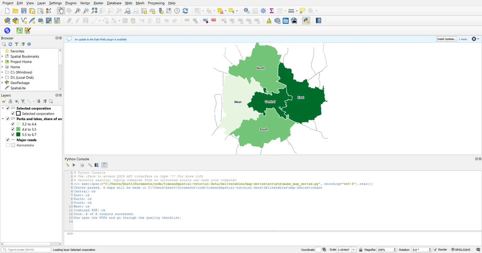The image size is (482, 253).
Task: Expand Spatial Bookmarks in Browser
Action: [2, 57]
